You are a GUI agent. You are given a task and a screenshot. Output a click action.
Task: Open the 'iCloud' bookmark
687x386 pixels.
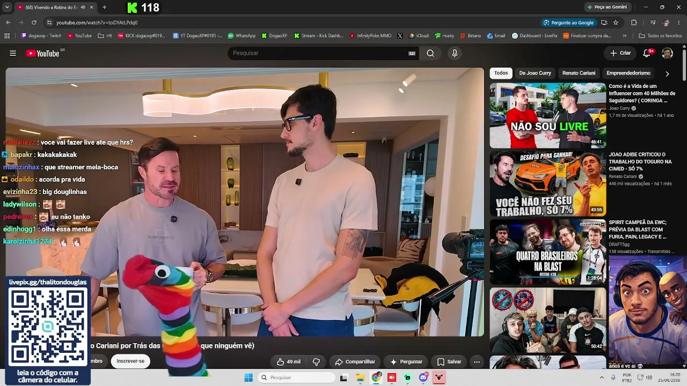click(x=419, y=36)
